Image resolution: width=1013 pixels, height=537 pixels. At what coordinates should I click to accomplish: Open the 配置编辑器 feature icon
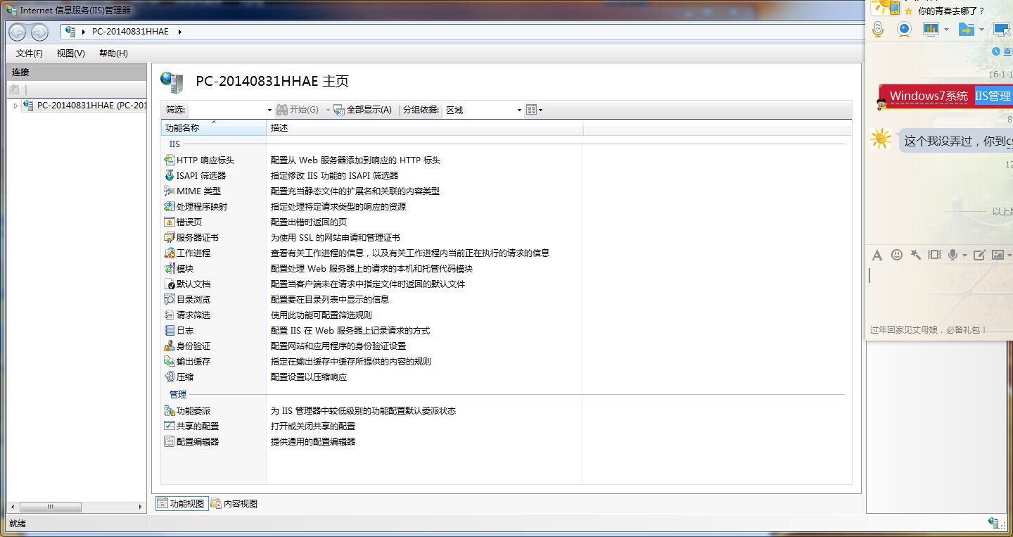pos(169,442)
